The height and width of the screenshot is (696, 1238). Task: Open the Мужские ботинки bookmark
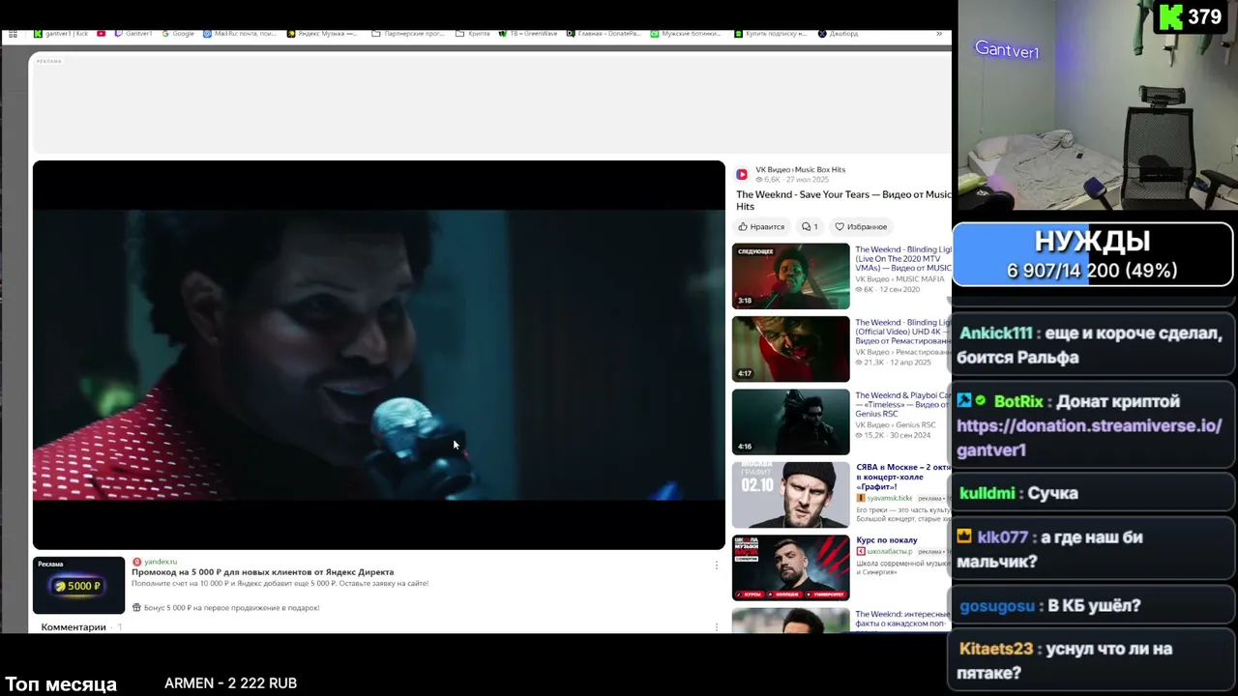click(686, 34)
